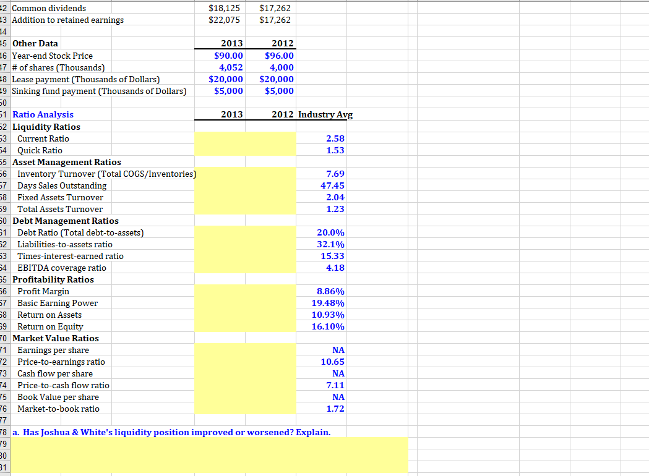Click the 'Industry Avg' column header
The image size is (649, 476).
325,114
